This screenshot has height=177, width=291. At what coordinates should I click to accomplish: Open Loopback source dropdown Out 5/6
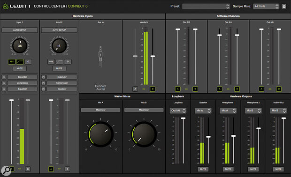pos(178,111)
